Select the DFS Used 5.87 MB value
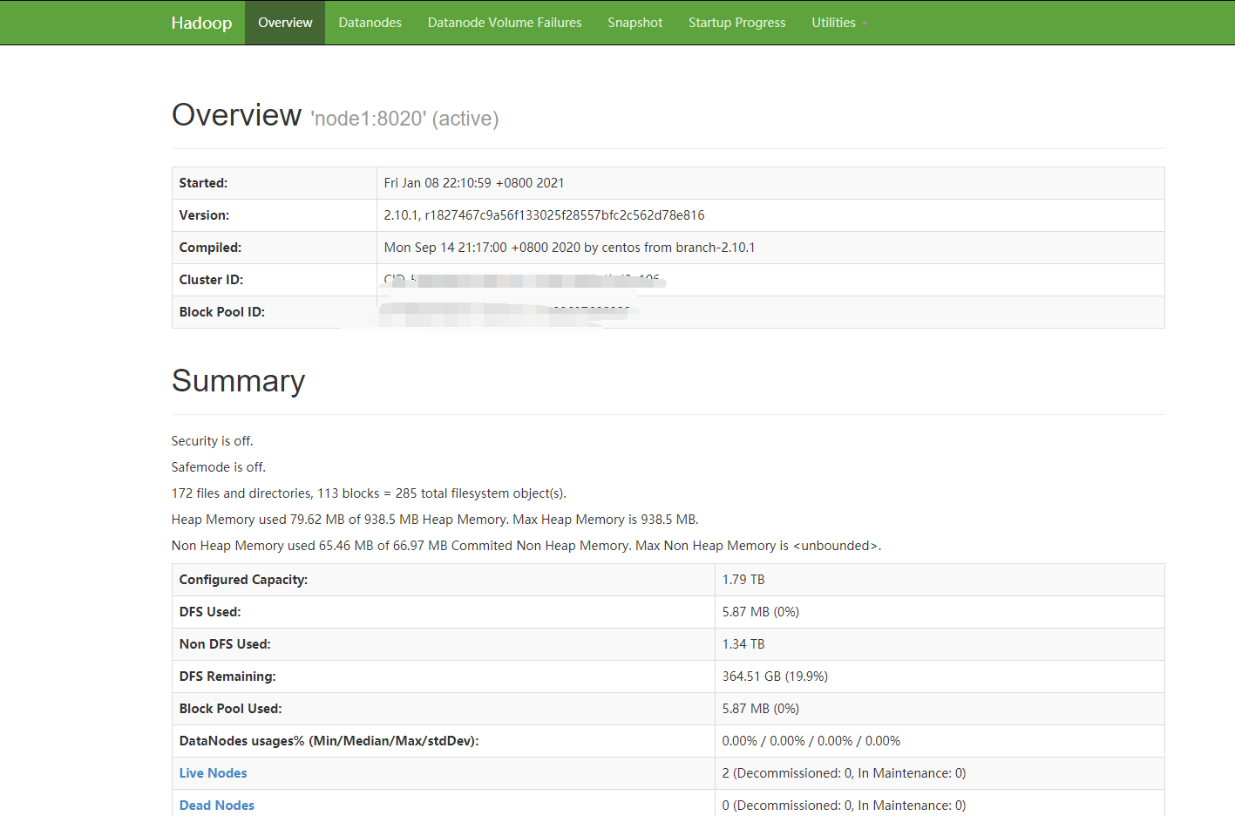This screenshot has width=1235, height=816. 760,612
